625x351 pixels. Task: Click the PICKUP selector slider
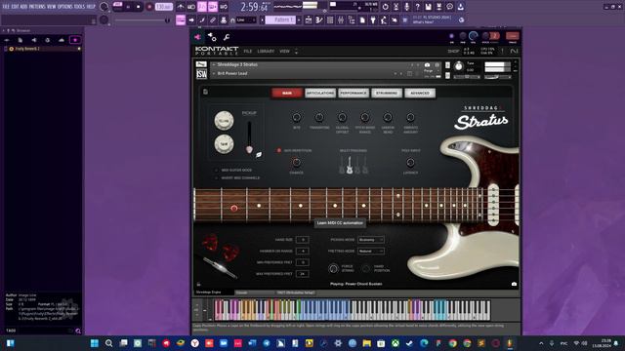[x=249, y=137]
